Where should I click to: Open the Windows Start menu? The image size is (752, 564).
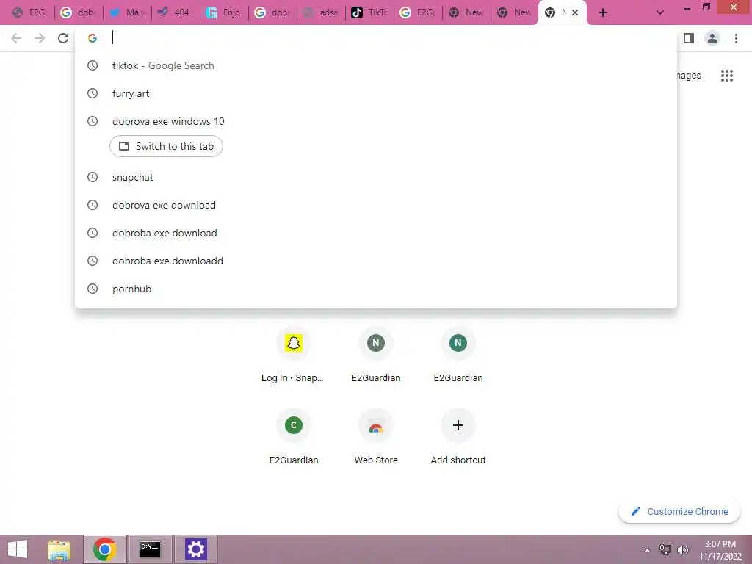(x=18, y=549)
